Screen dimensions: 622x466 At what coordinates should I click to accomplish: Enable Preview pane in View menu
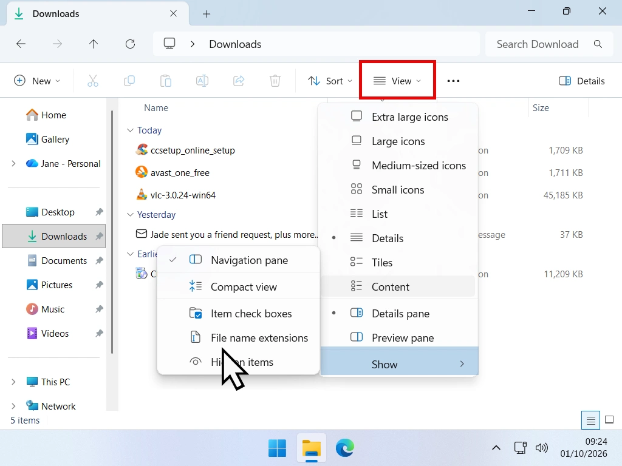point(398,337)
